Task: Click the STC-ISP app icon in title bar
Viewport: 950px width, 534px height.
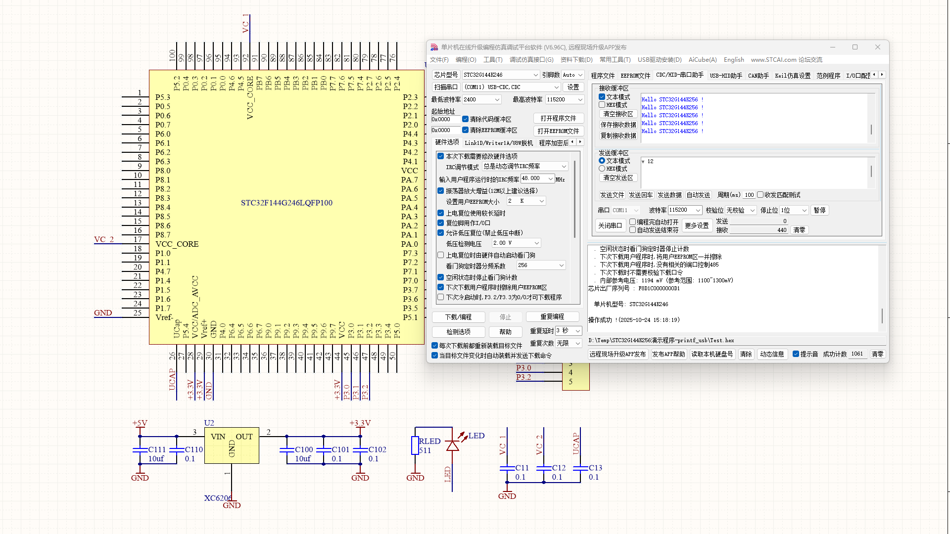Action: click(434, 47)
